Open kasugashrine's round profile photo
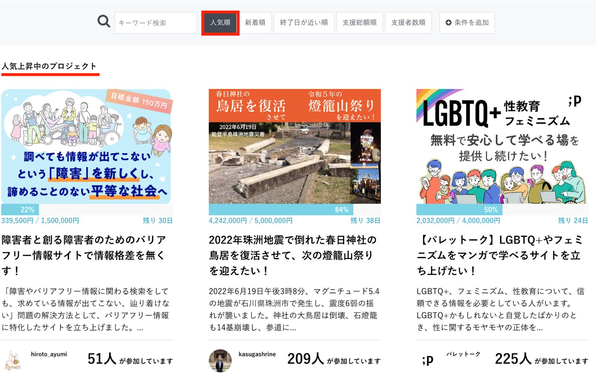596x383 pixels. (x=220, y=361)
